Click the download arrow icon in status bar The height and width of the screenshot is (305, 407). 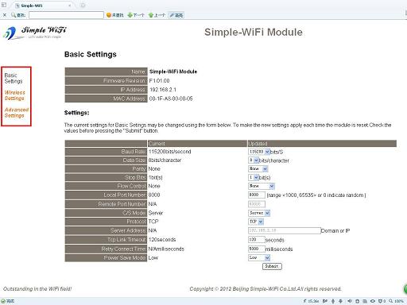coord(340,301)
